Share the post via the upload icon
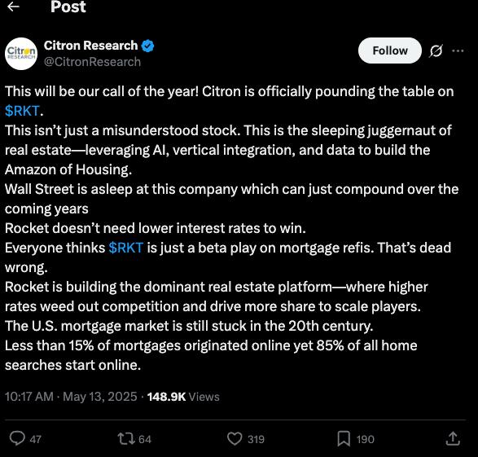This screenshot has height=457, width=478. [x=453, y=439]
